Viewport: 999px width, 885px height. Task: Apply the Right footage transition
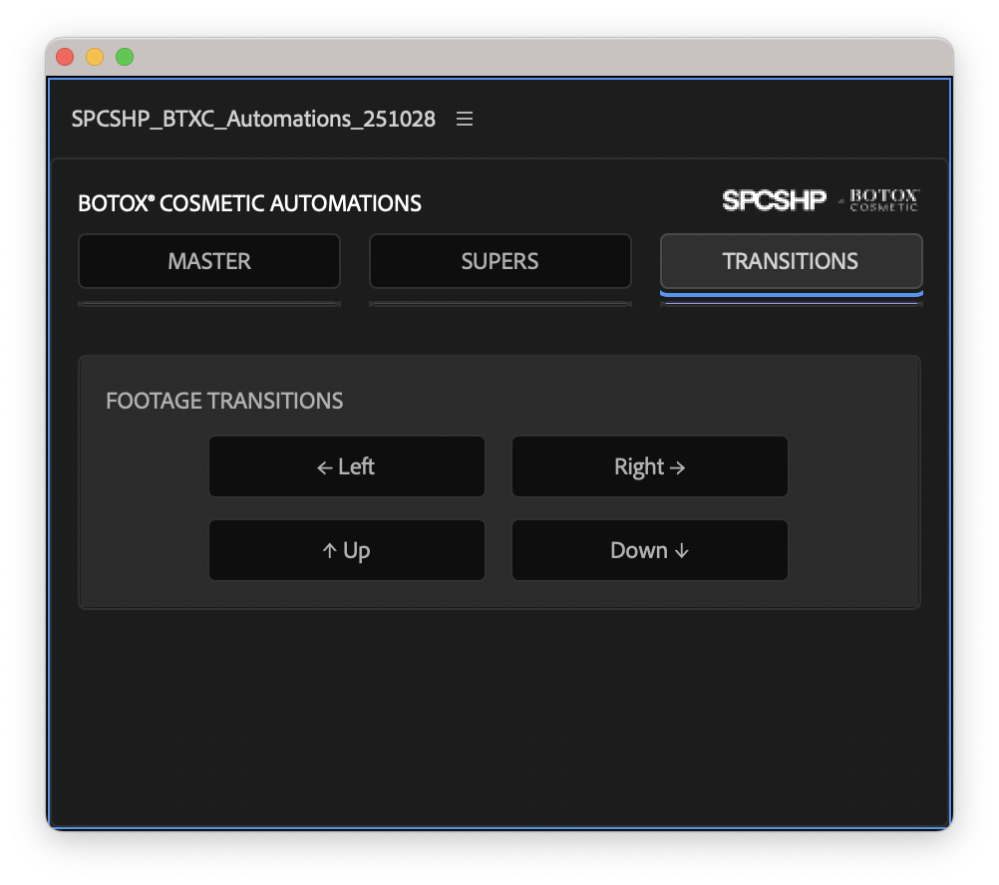click(x=650, y=466)
